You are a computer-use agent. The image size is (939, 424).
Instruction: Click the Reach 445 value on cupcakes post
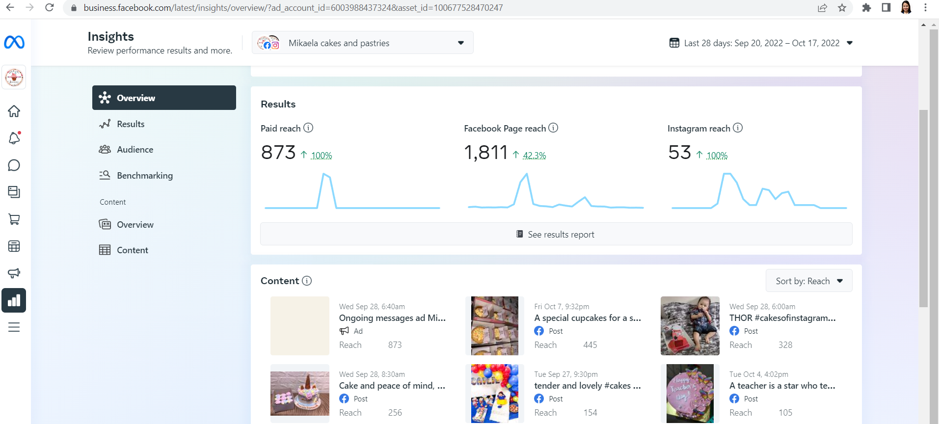coord(590,345)
